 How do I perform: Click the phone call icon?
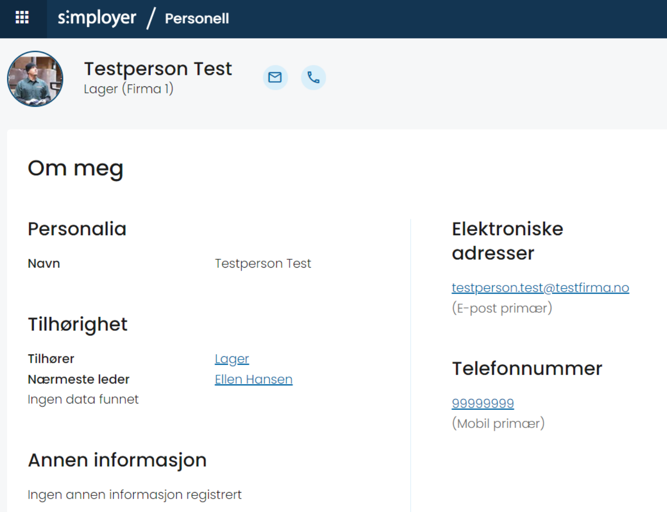pos(314,77)
